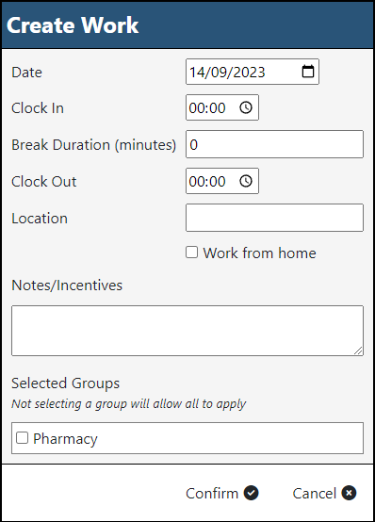
Task: Click the Cancel cross icon
Action: [349, 493]
